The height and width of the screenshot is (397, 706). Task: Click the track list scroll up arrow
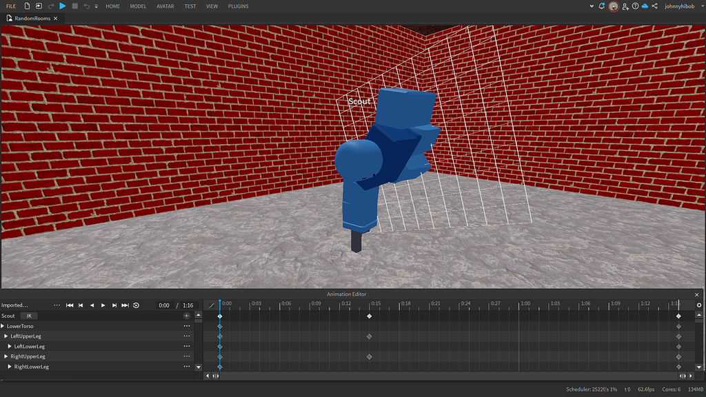click(x=199, y=315)
